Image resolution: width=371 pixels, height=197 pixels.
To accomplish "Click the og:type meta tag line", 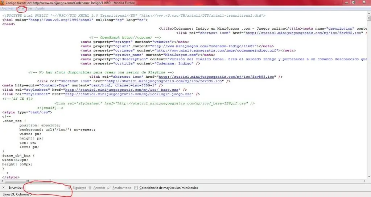I will click(135, 42).
